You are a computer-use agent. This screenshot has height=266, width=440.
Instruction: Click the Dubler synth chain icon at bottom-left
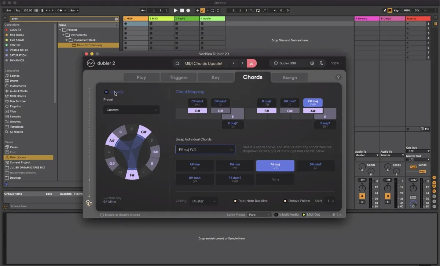click(x=89, y=203)
